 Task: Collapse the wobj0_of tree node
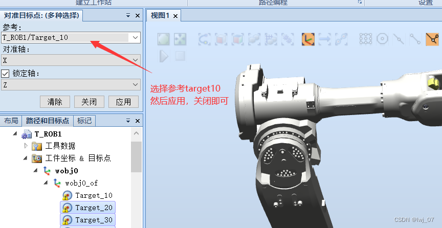(x=46, y=183)
